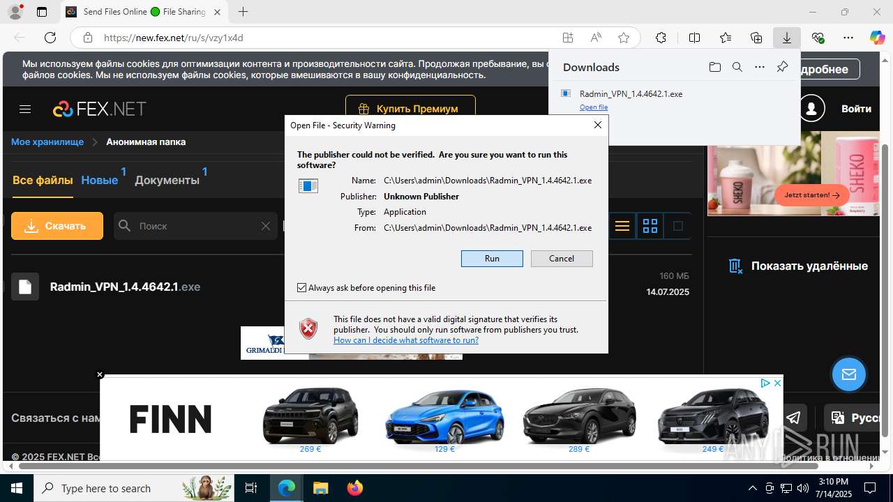893x502 pixels.
Task: Click Type here to search taskbar box
Action: coord(134,488)
